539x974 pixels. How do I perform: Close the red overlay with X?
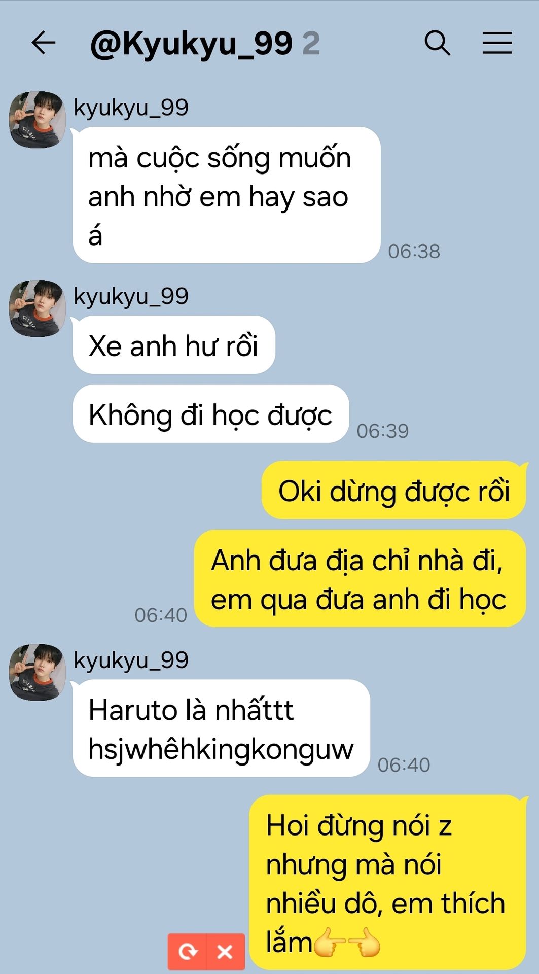pos(225,951)
